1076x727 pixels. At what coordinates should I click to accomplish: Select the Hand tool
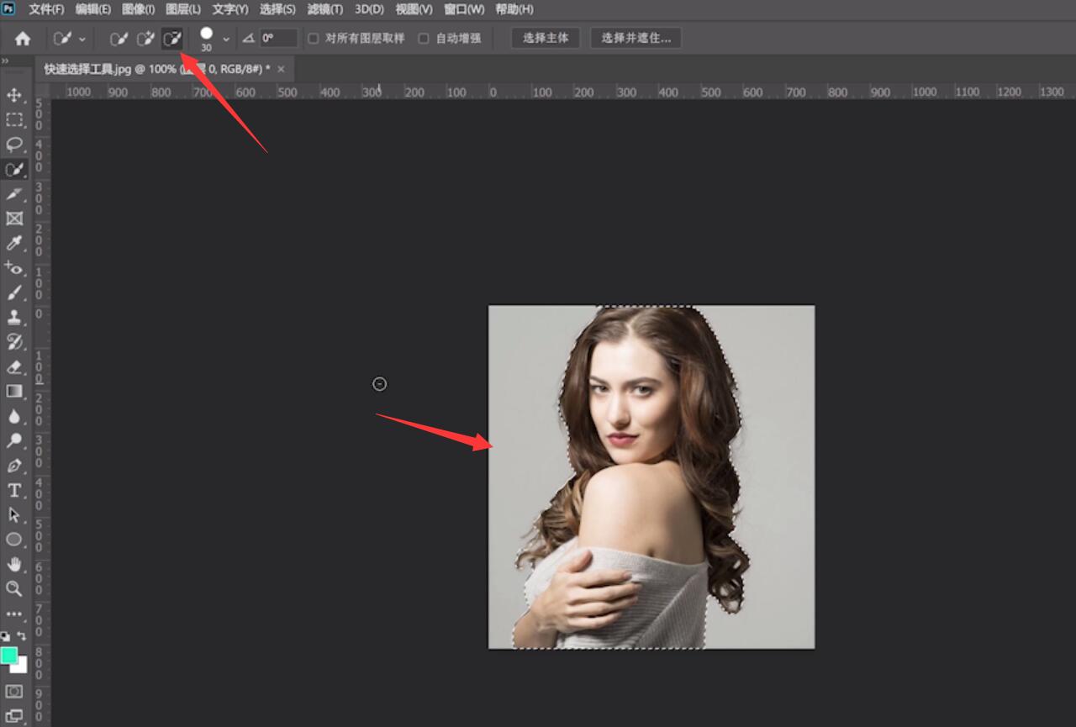click(14, 564)
